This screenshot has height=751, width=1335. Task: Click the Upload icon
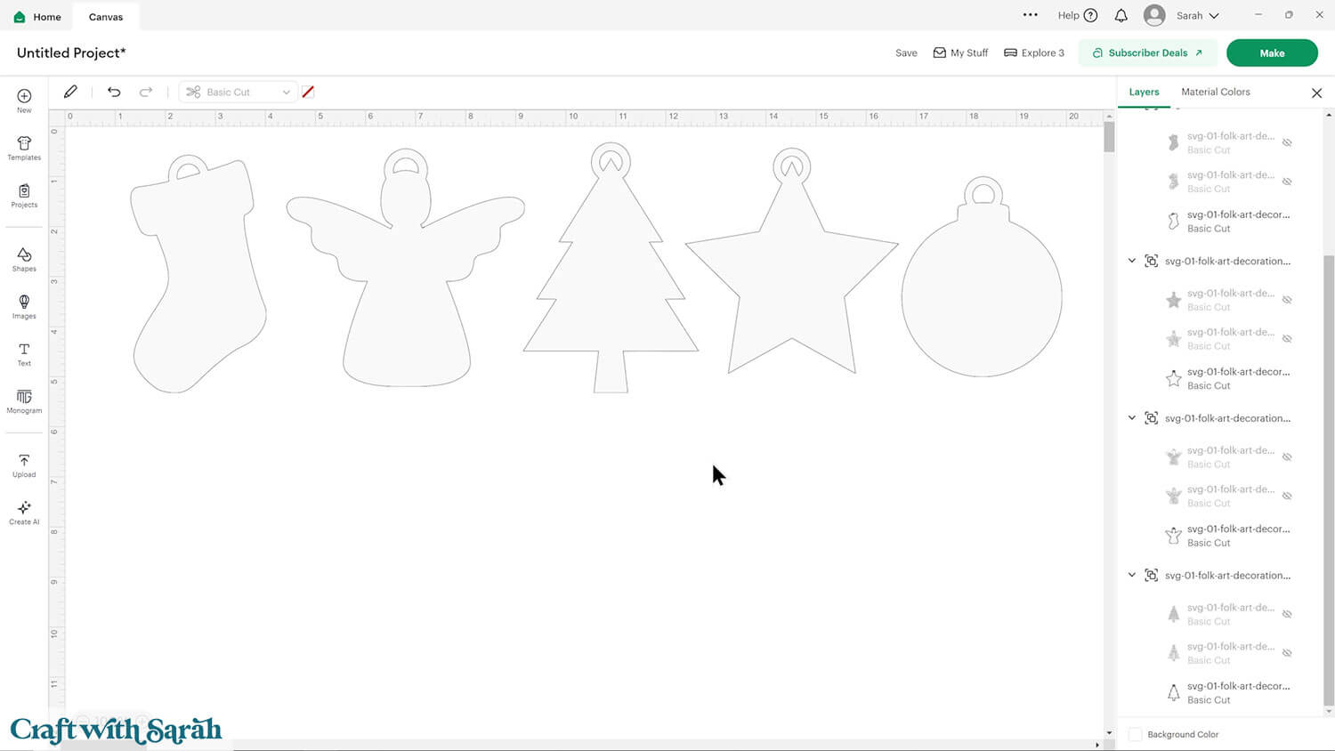(24, 460)
